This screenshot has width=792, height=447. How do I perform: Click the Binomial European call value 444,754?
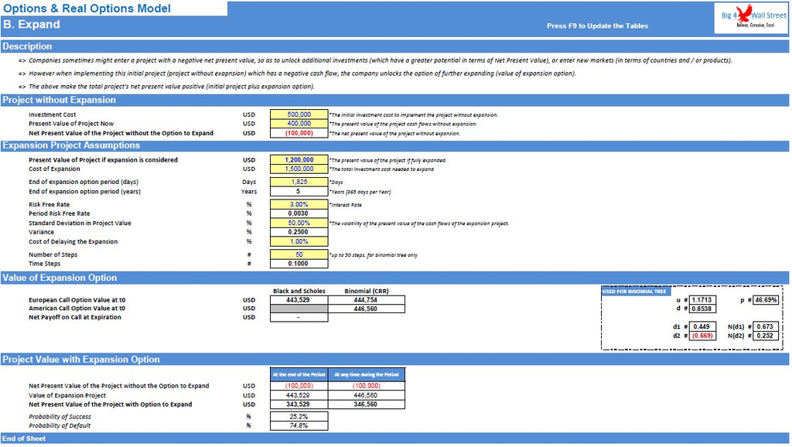pos(366,300)
